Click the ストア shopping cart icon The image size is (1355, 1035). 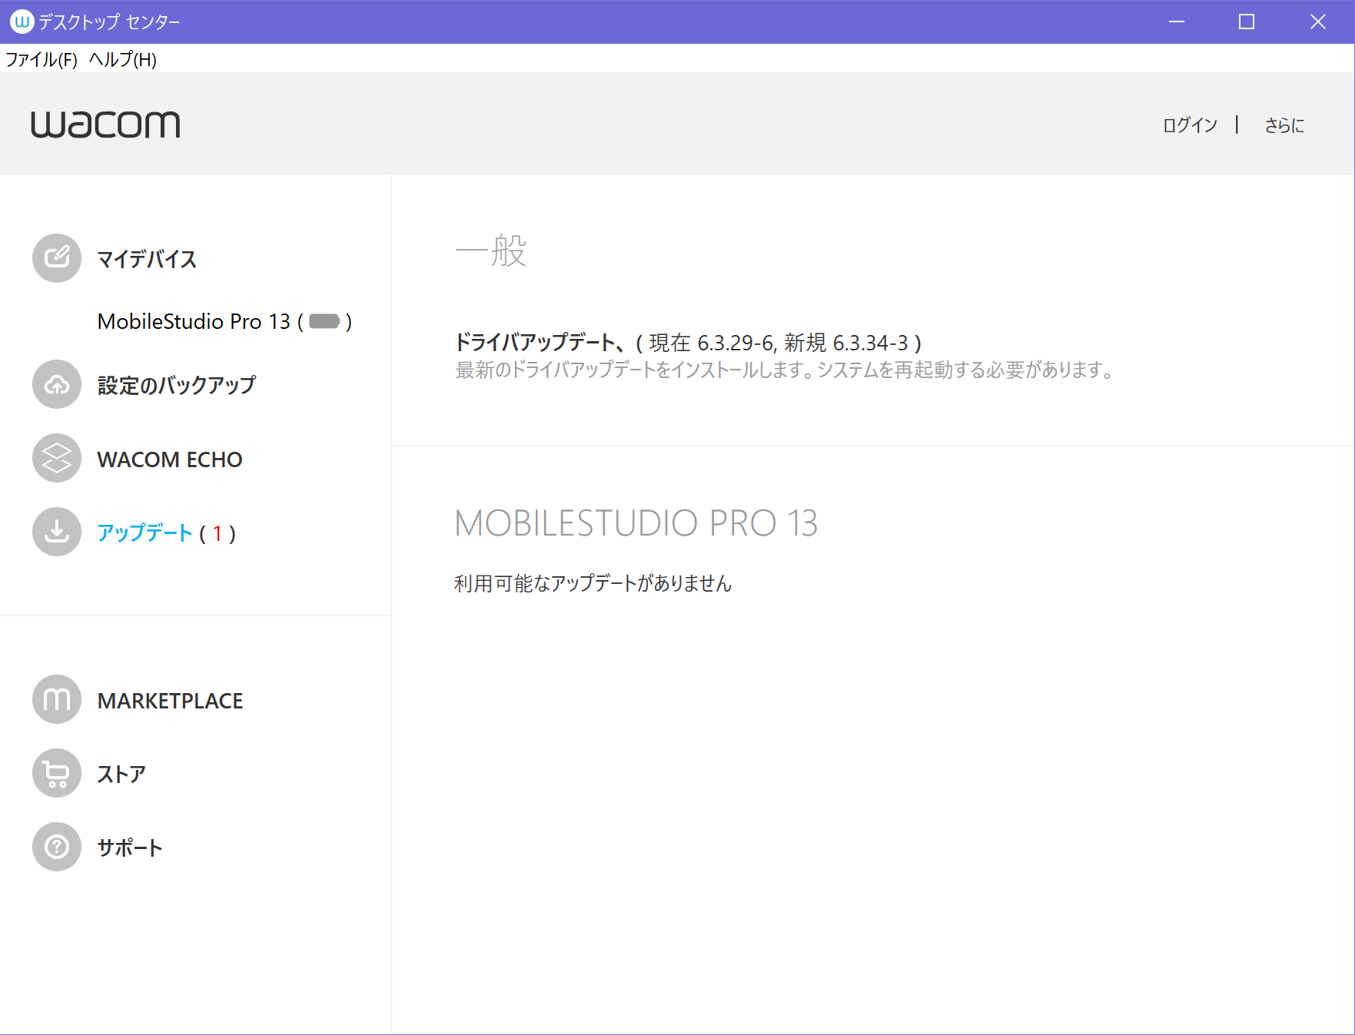[56, 773]
